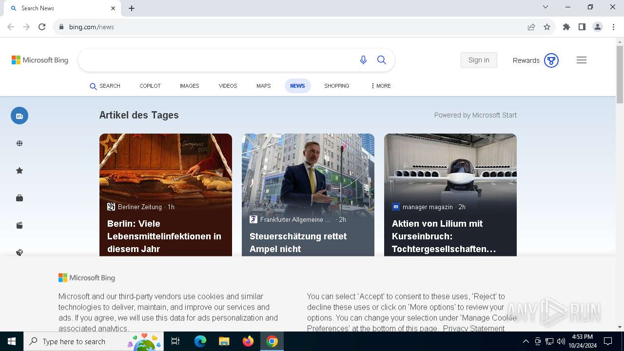This screenshot has height=351, width=624.
Task: Select the sports ball sidebar icon
Action: [x=19, y=253]
